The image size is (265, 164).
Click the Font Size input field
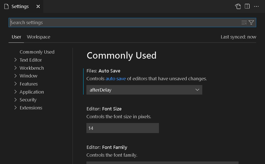pyautogui.click(x=122, y=128)
